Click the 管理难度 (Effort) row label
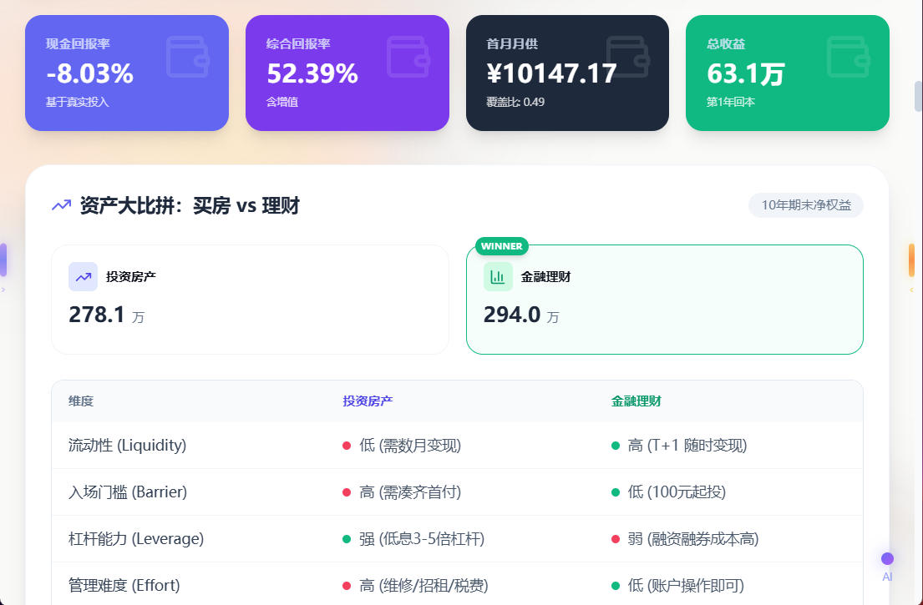Screen dimensions: 923x605 click(x=124, y=586)
